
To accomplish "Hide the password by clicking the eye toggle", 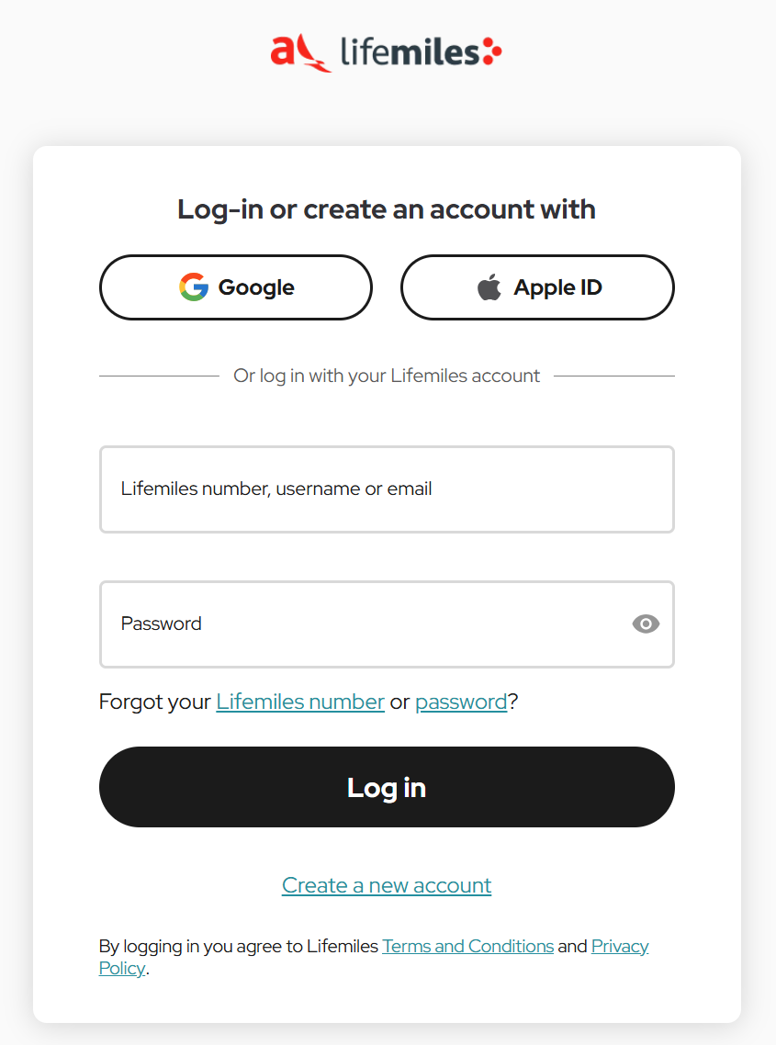I will click(646, 624).
